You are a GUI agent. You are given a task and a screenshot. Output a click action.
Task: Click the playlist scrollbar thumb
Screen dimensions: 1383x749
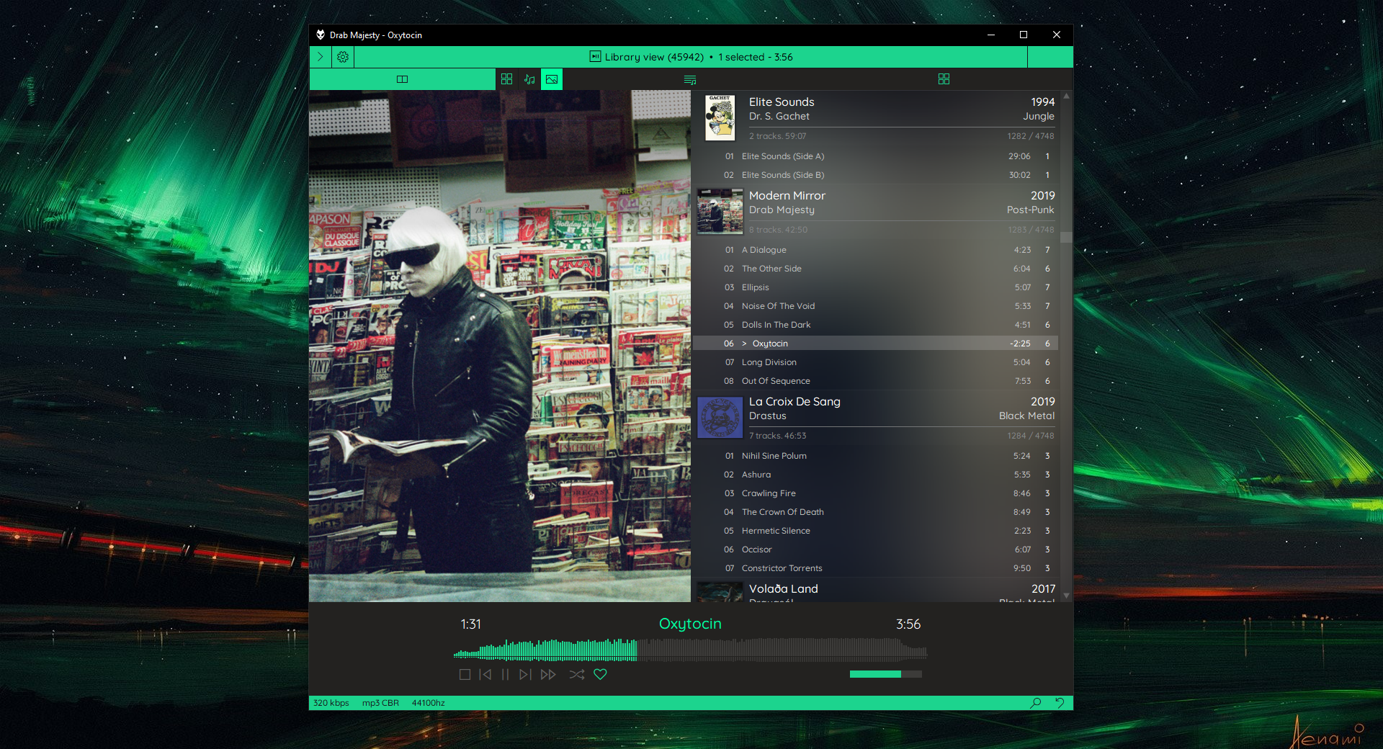[1066, 237]
